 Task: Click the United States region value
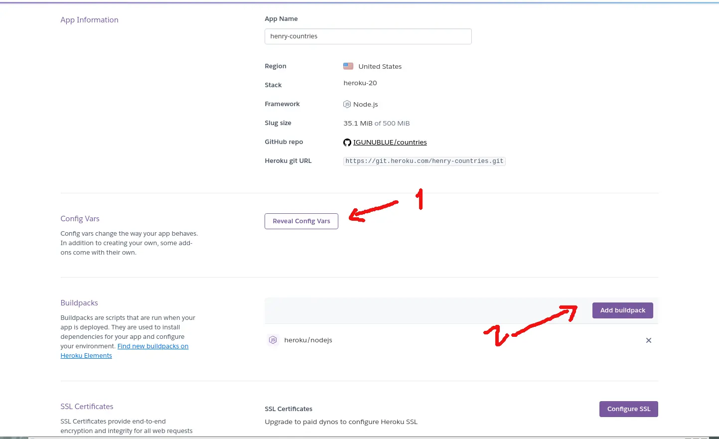[x=380, y=67]
